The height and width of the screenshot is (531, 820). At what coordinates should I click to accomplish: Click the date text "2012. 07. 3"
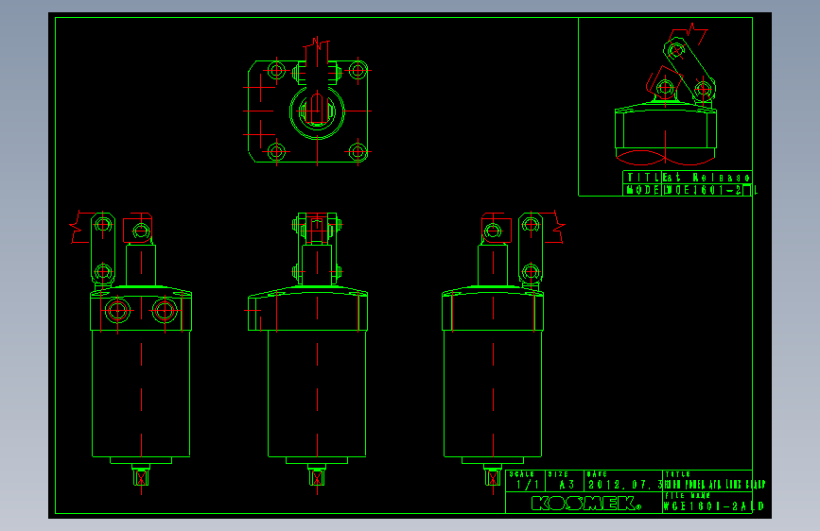point(625,485)
